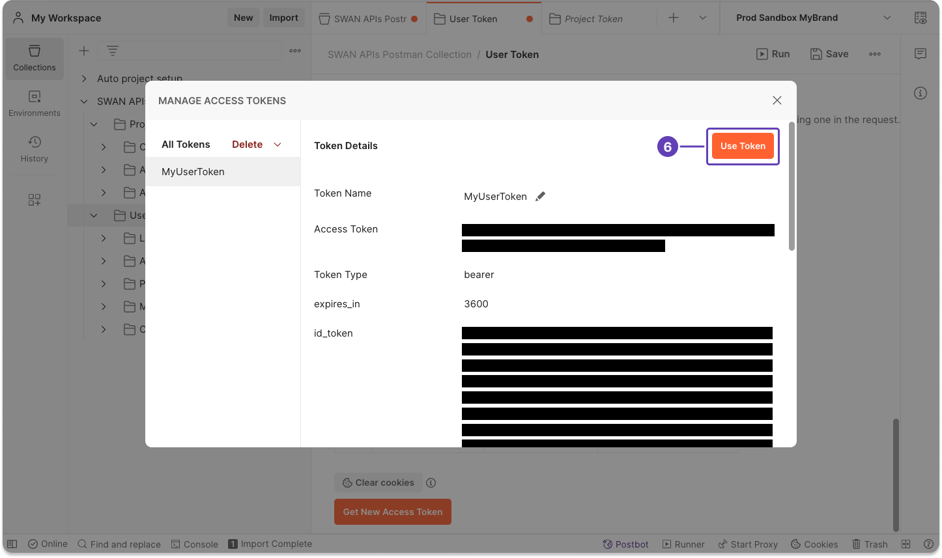Expand the Auto project setup collection

[x=83, y=78]
